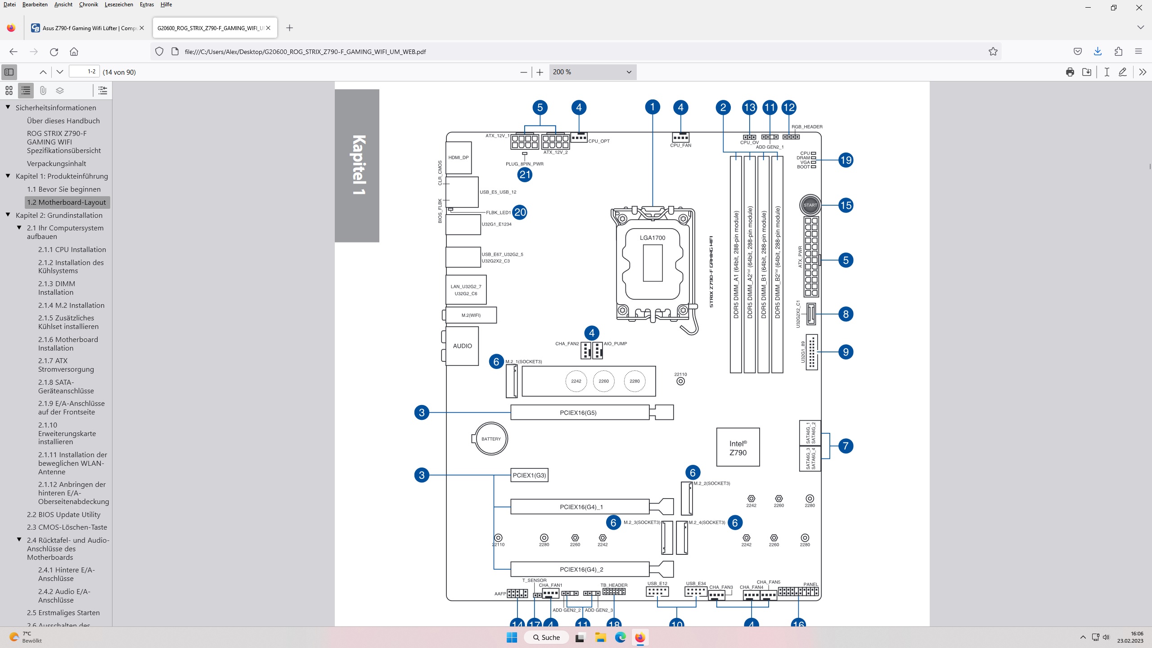Open the zoom level dropdown

[592, 72]
